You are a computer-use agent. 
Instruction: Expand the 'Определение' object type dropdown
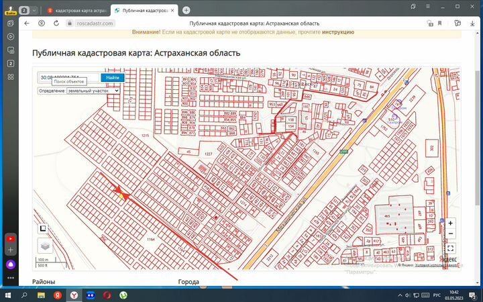[93, 91]
